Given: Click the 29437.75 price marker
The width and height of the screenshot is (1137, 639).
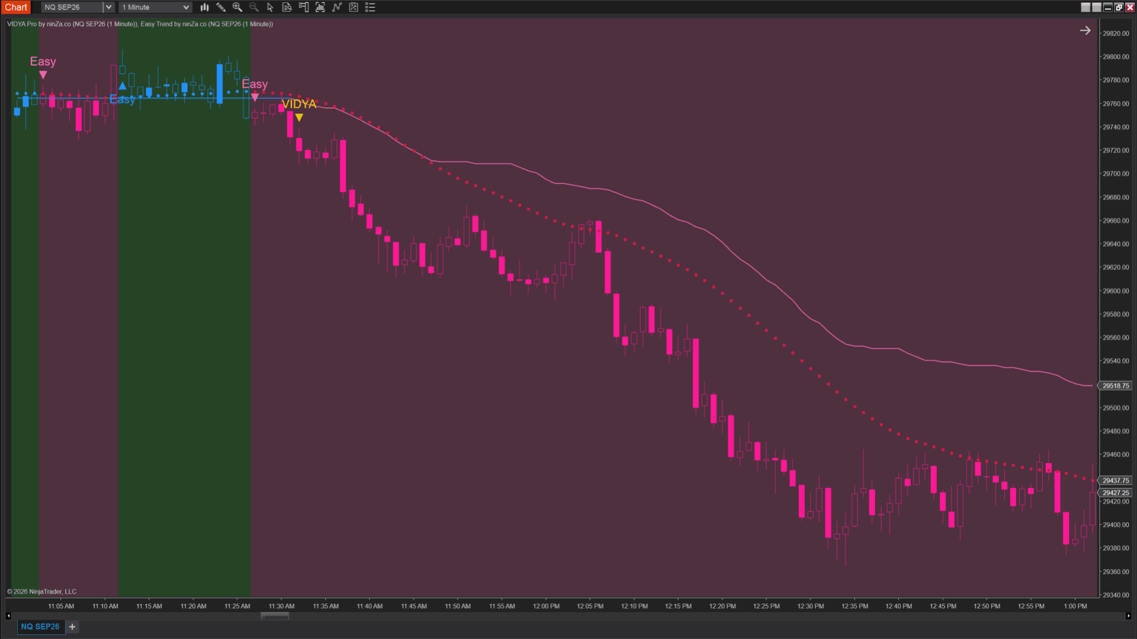Looking at the screenshot, I should (x=1116, y=480).
